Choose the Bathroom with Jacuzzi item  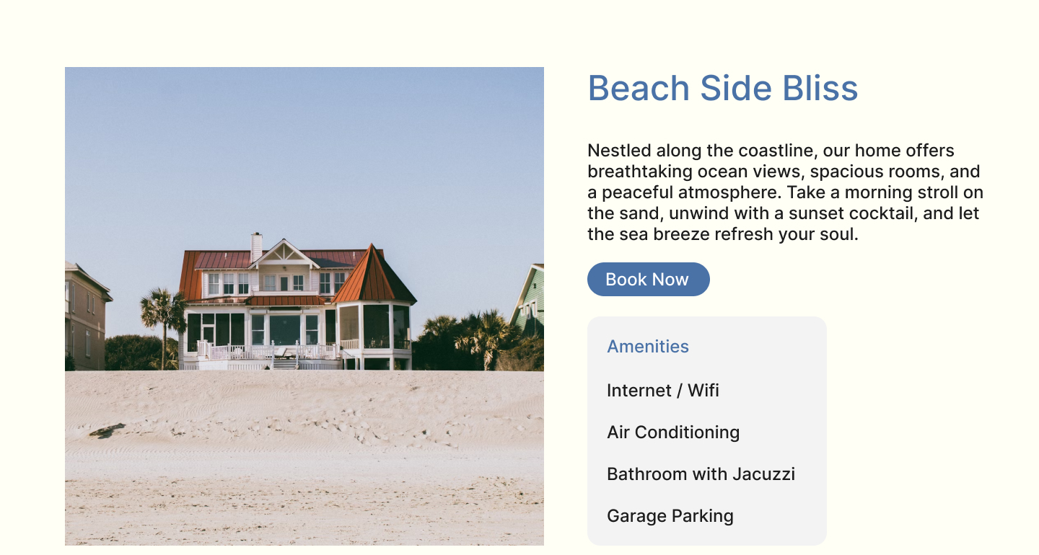click(x=701, y=474)
